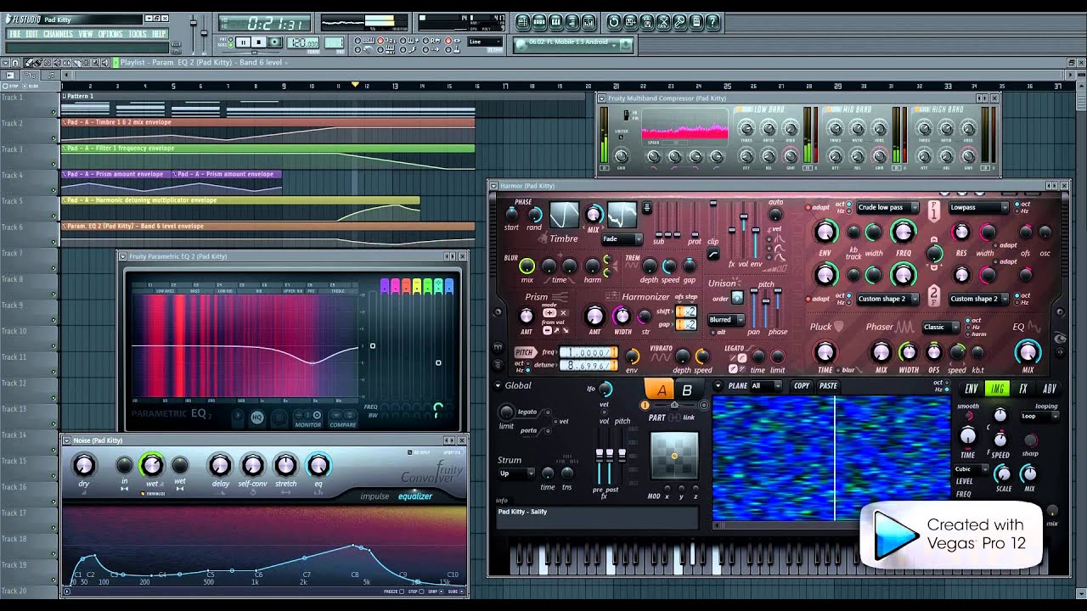Open the FILE menu
The width and height of the screenshot is (1087, 611).
pos(14,34)
